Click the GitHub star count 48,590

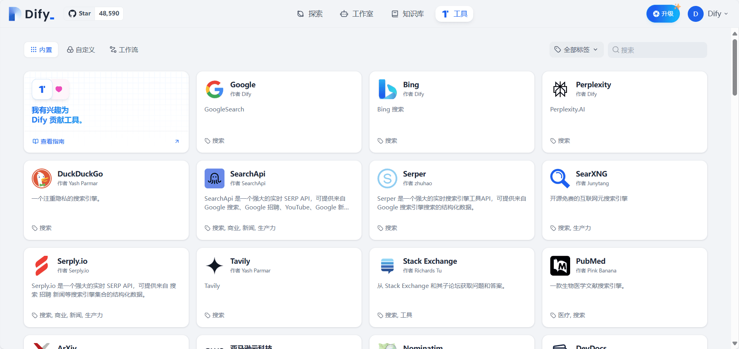tap(109, 13)
